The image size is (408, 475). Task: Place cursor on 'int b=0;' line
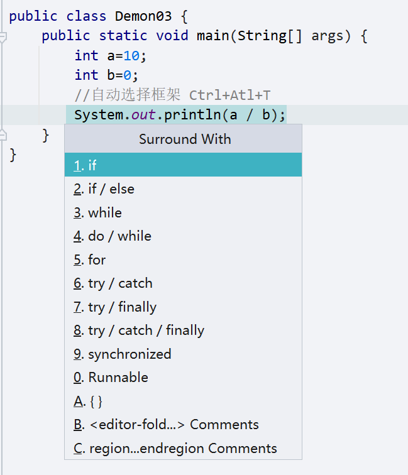(x=106, y=75)
